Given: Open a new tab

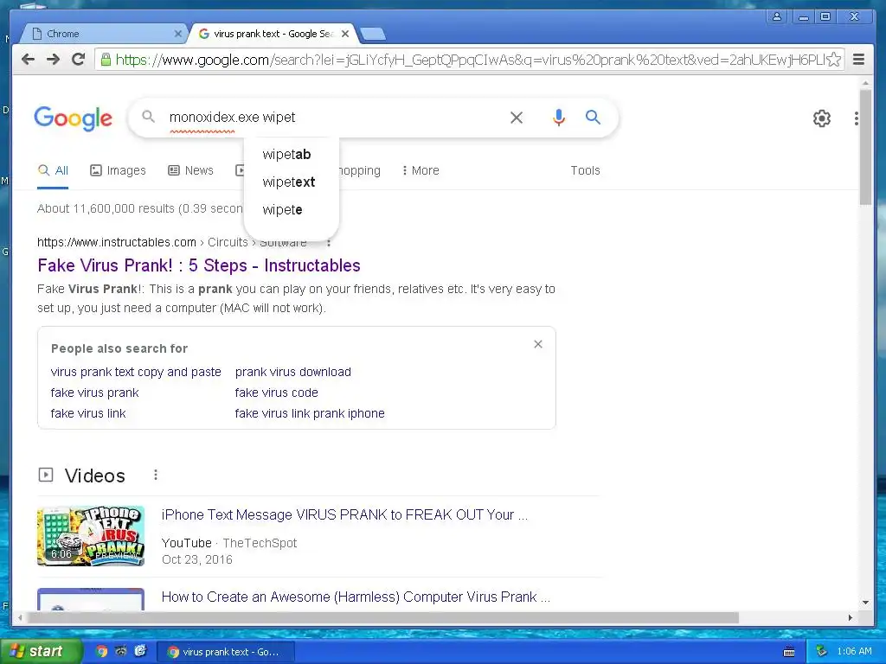Looking at the screenshot, I should click(x=373, y=34).
